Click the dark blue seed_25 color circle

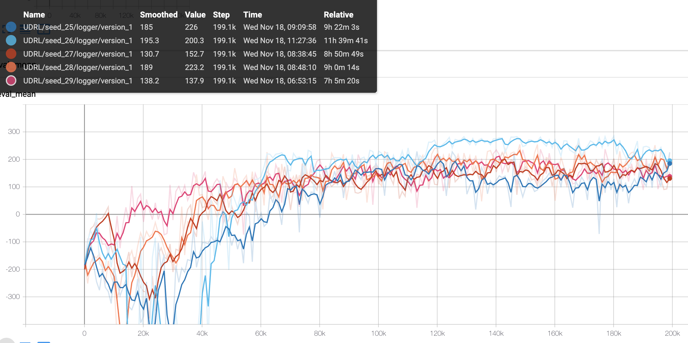[x=11, y=27]
